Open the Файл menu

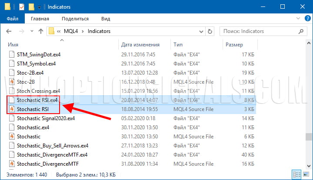[13, 19]
